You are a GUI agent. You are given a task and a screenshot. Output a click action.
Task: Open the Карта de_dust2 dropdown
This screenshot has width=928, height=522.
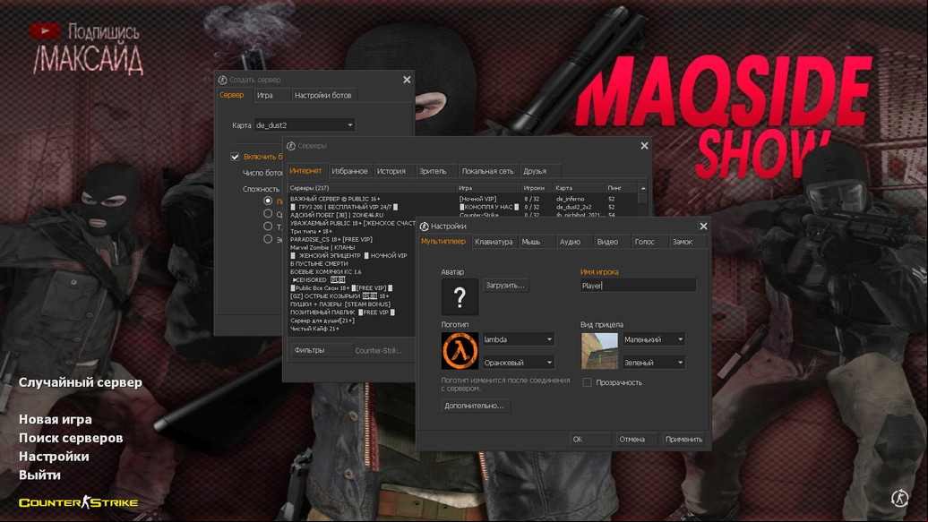coord(305,125)
